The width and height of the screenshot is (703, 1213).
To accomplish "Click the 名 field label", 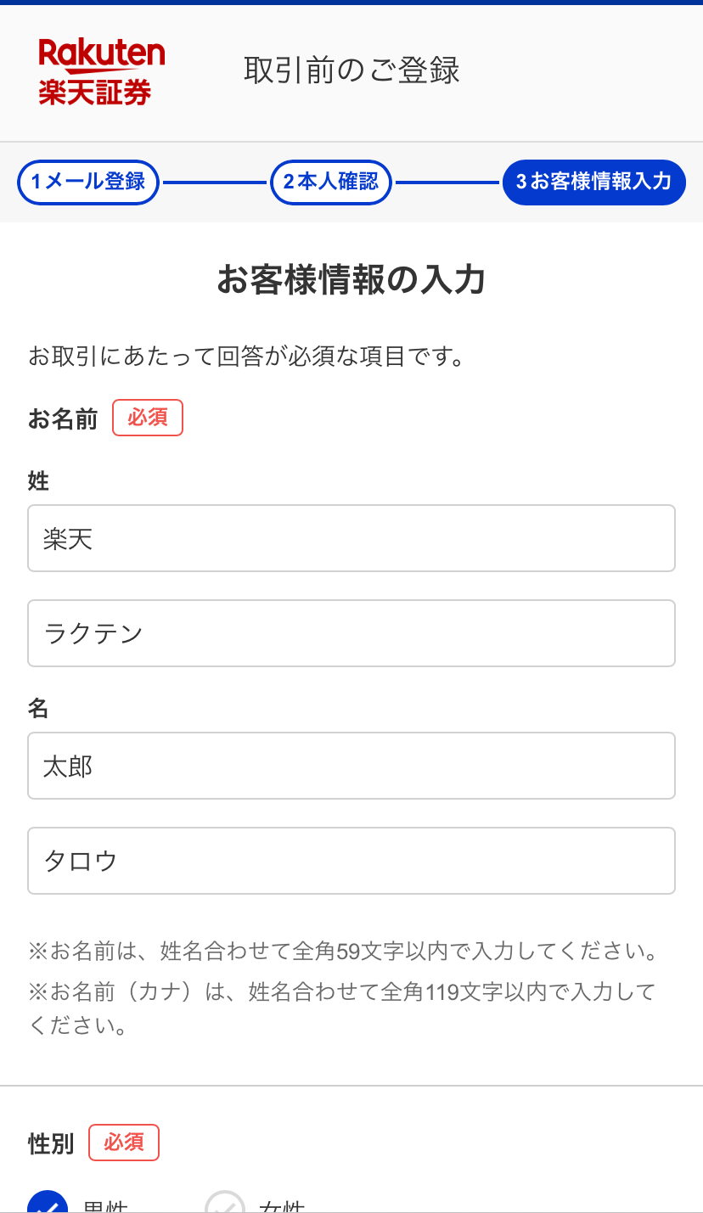I will tap(39, 709).
